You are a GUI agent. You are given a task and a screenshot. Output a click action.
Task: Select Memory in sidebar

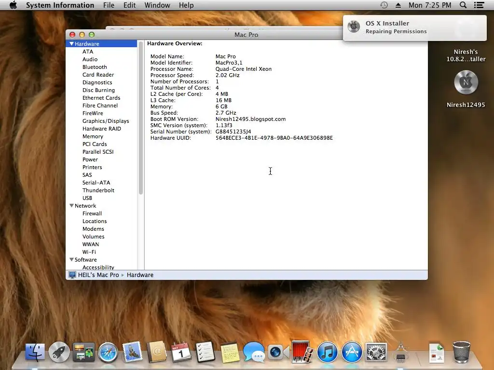coord(93,136)
